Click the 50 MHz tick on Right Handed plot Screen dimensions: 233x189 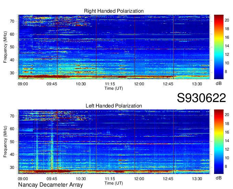coord(12,47)
